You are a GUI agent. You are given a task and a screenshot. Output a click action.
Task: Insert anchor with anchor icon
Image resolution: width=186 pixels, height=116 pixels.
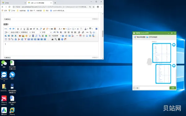(94, 32)
